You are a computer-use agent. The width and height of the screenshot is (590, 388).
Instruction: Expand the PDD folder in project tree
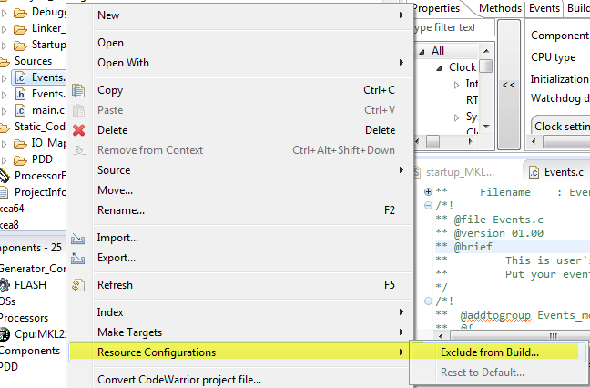(5, 160)
